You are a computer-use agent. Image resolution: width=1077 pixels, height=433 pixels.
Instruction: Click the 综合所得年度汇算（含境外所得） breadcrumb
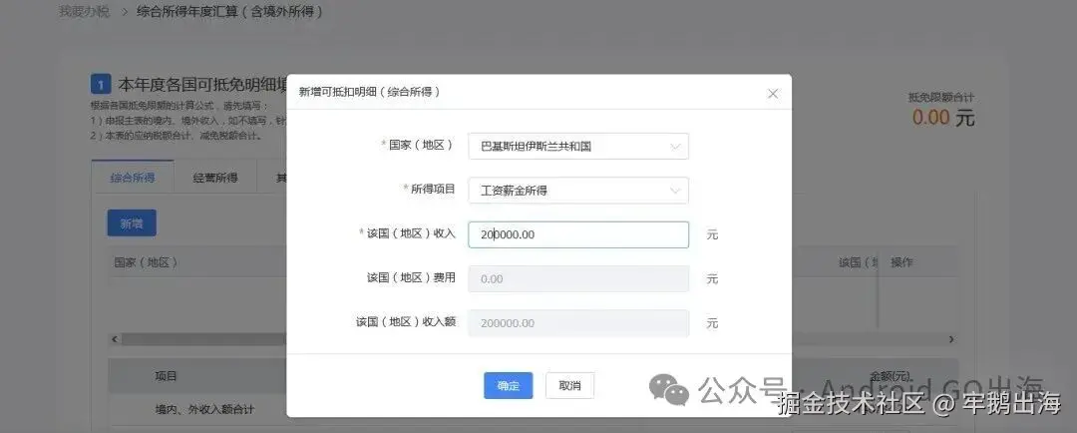point(230,12)
